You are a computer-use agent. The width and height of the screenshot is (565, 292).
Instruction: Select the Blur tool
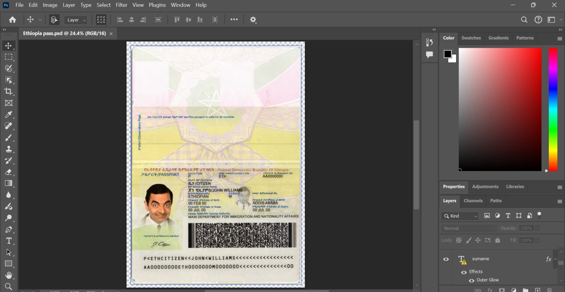click(x=8, y=195)
